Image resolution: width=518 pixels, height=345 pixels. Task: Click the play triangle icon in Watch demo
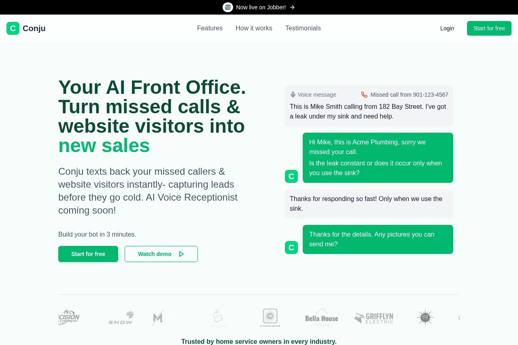tap(181, 254)
